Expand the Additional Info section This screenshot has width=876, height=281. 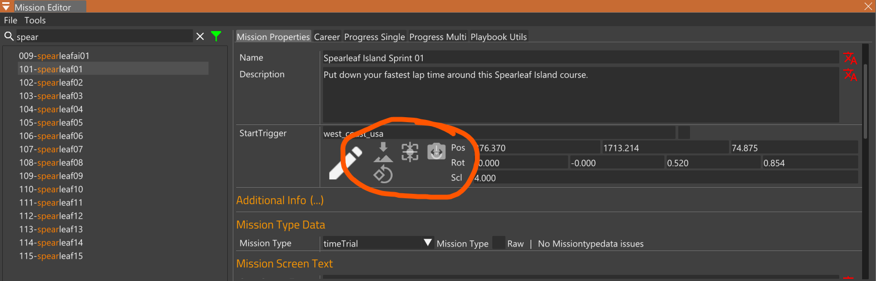[x=280, y=200]
